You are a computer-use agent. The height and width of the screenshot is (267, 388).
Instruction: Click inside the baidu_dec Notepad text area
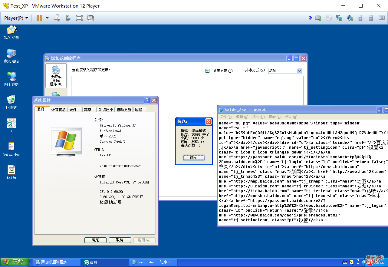(303, 173)
